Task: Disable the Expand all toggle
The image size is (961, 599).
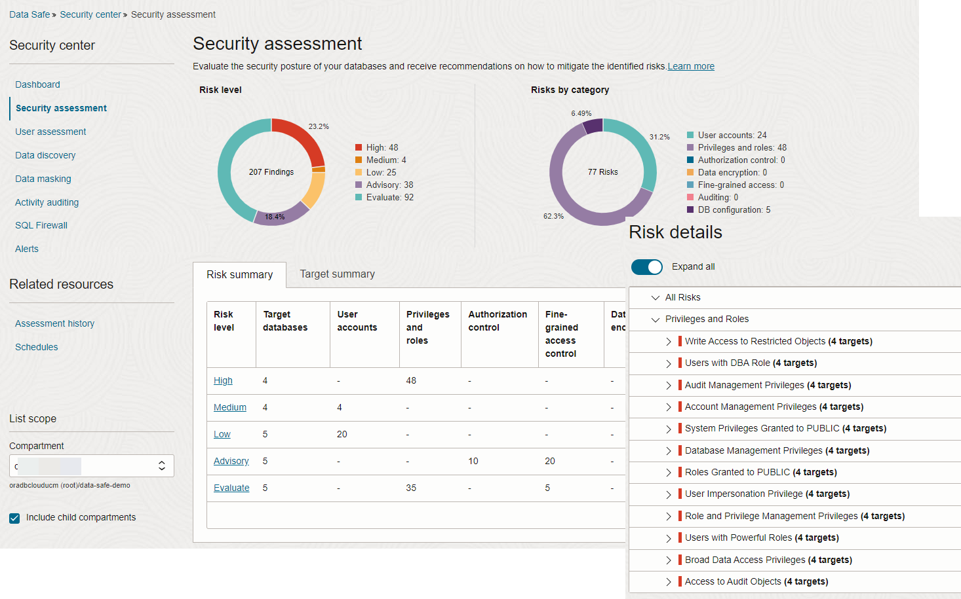Action: click(647, 267)
